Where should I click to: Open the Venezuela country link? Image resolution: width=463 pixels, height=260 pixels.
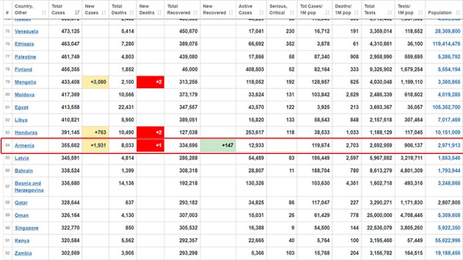click(26, 31)
